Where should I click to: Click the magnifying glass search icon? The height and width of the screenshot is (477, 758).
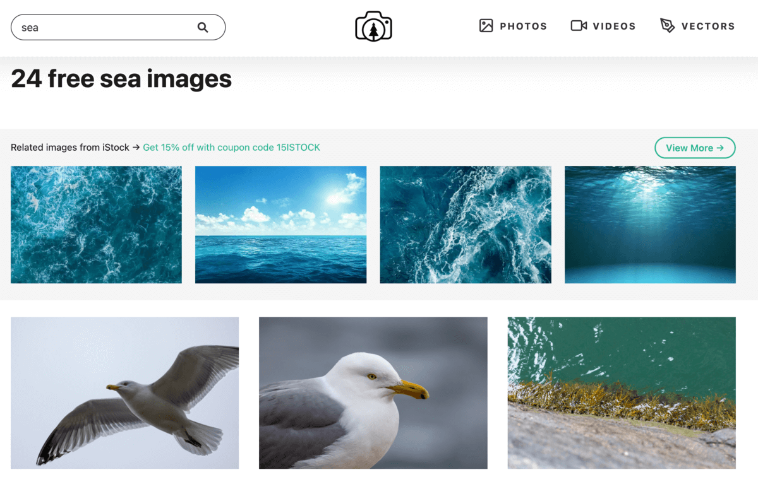click(203, 27)
